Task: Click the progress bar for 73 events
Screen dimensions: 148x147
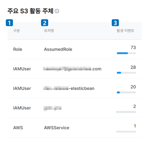Action: (126, 53)
